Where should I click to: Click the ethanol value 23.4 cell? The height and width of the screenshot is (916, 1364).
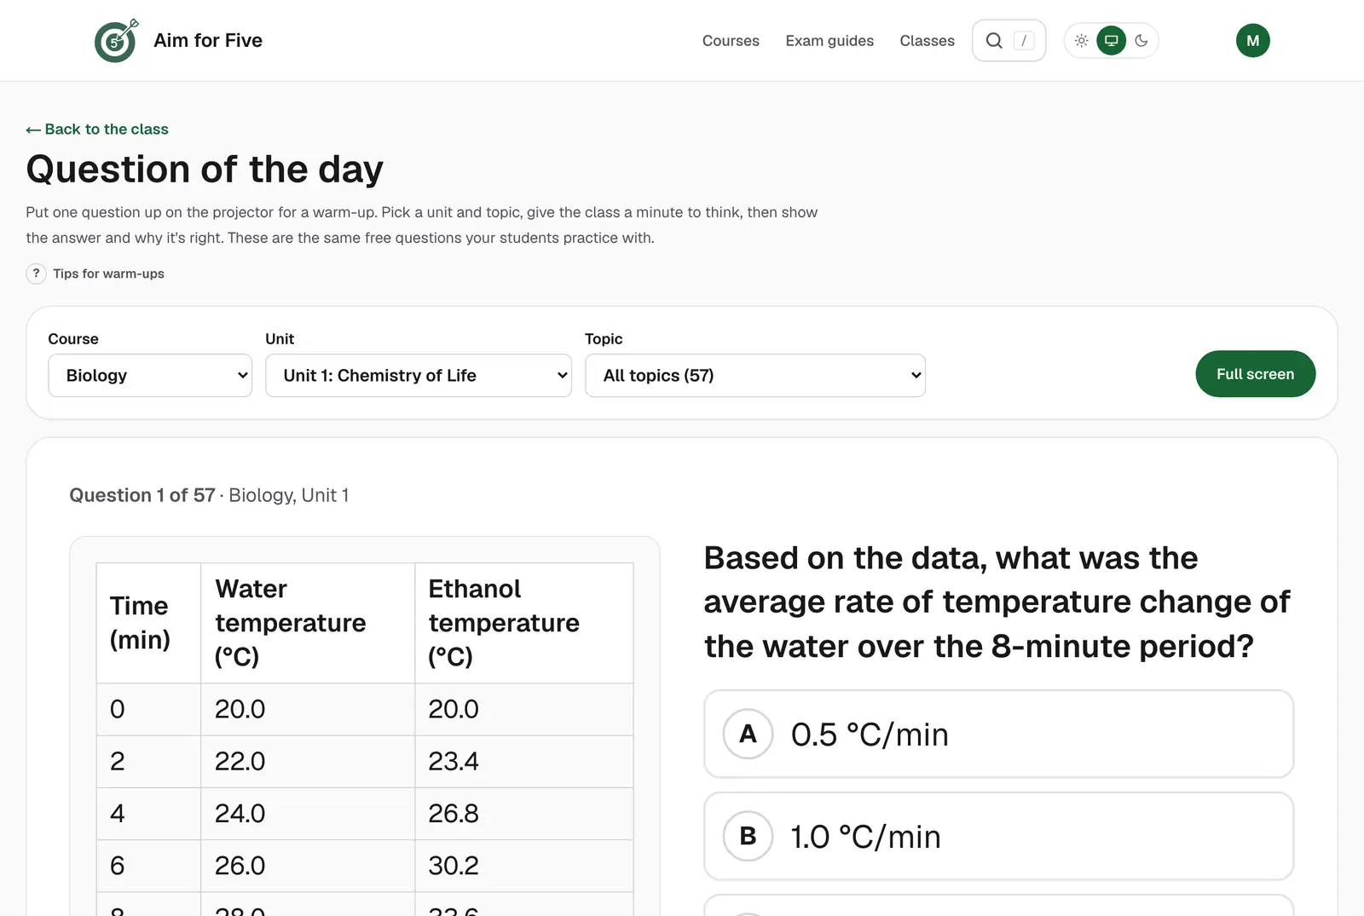click(x=523, y=761)
